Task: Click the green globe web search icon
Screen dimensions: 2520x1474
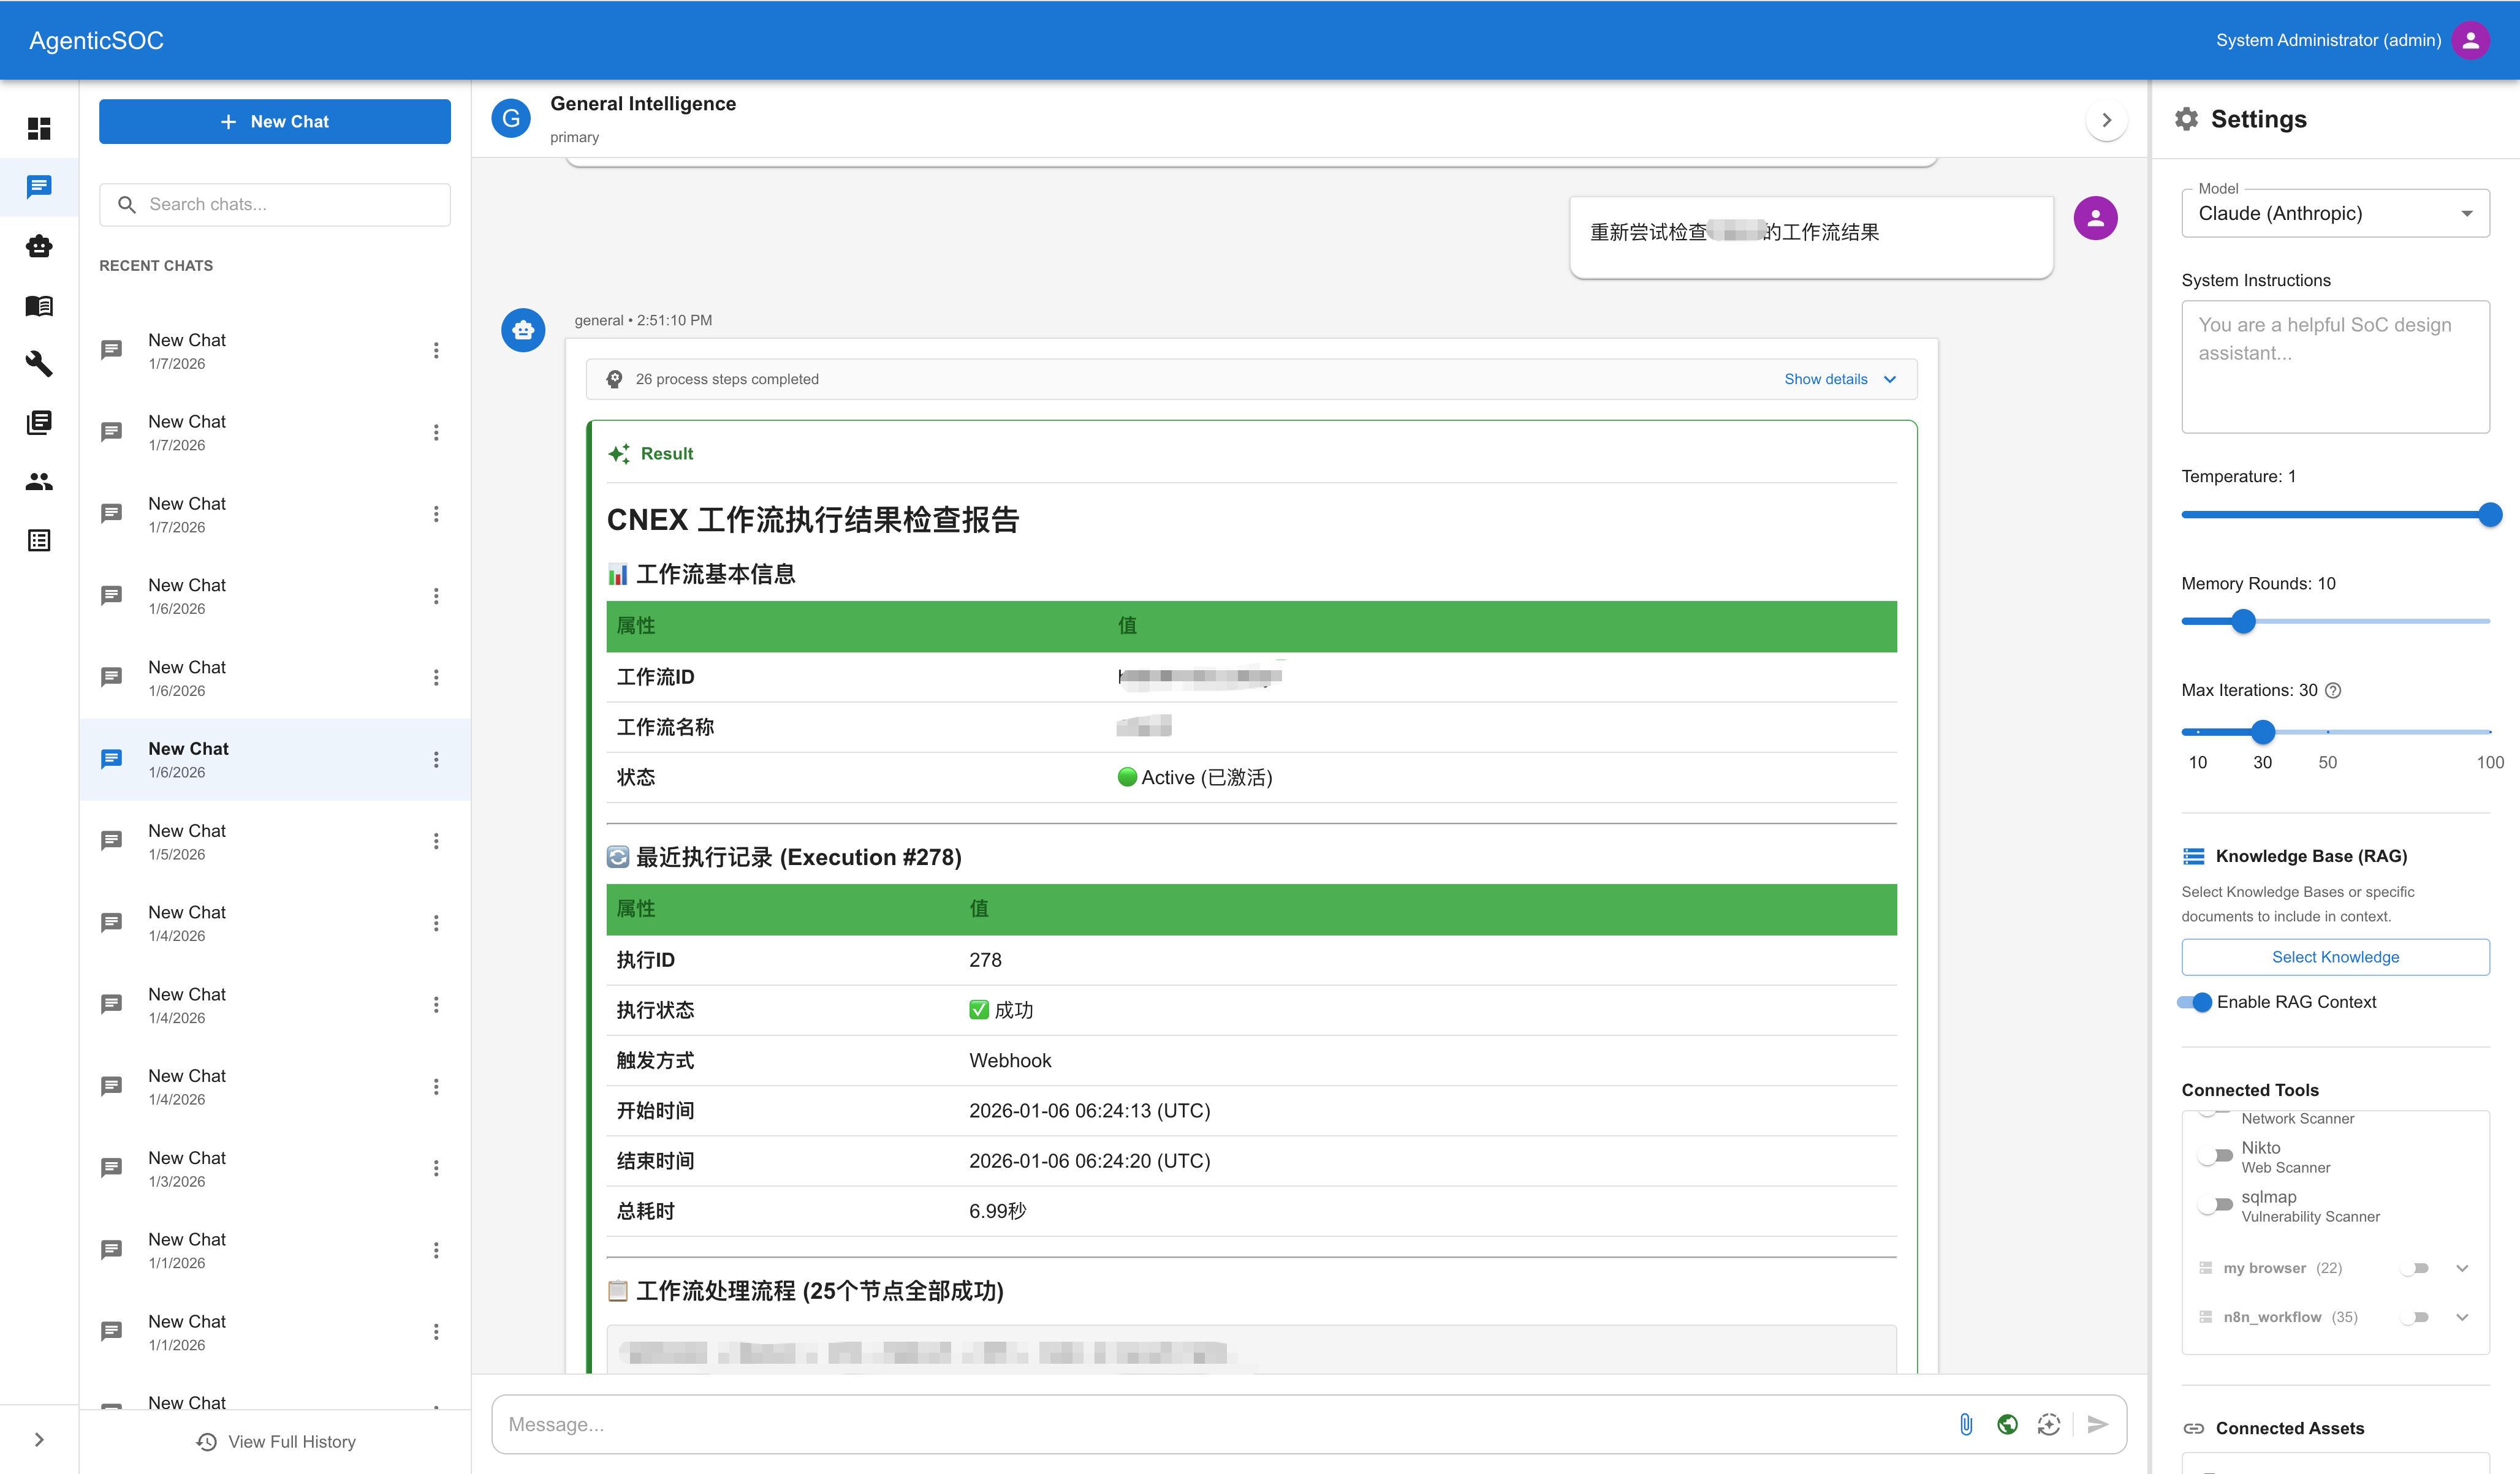Action: pyautogui.click(x=2007, y=1424)
